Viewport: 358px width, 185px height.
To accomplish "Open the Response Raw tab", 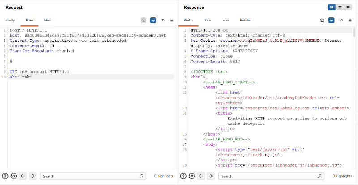I will point(208,20).
